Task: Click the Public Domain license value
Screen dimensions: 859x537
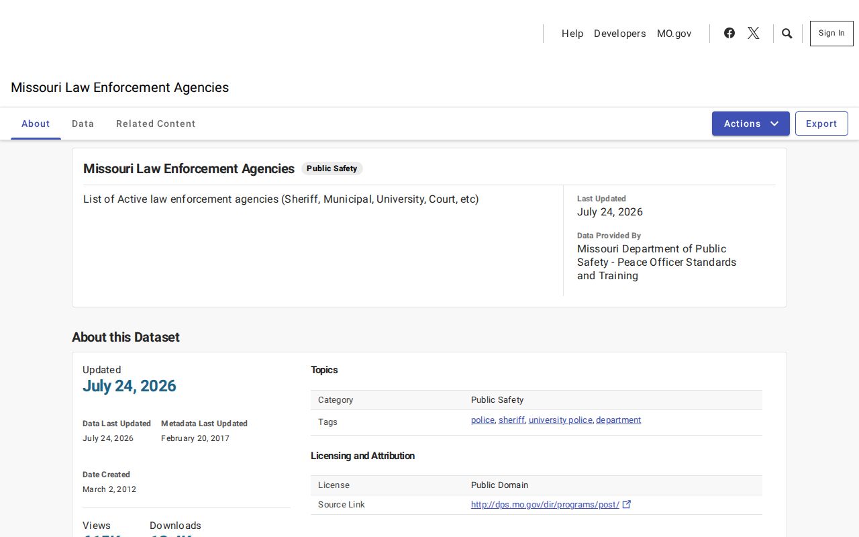Action: 499,485
